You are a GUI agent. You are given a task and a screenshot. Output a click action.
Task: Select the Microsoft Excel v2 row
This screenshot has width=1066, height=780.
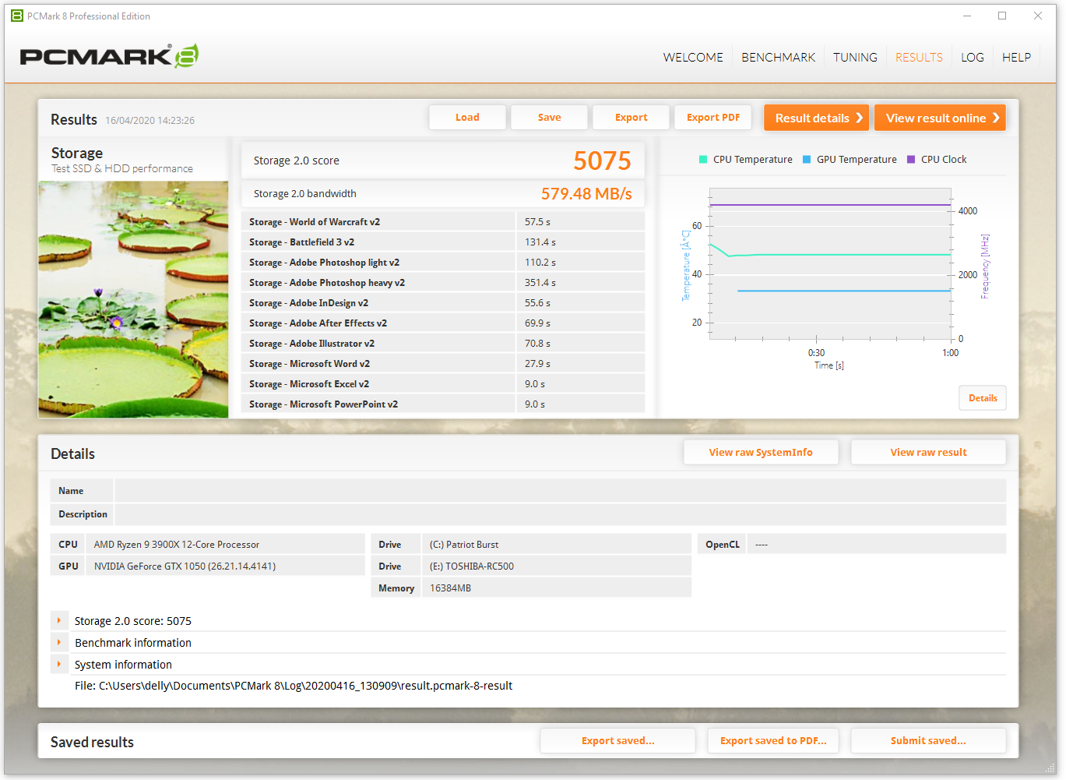443,384
